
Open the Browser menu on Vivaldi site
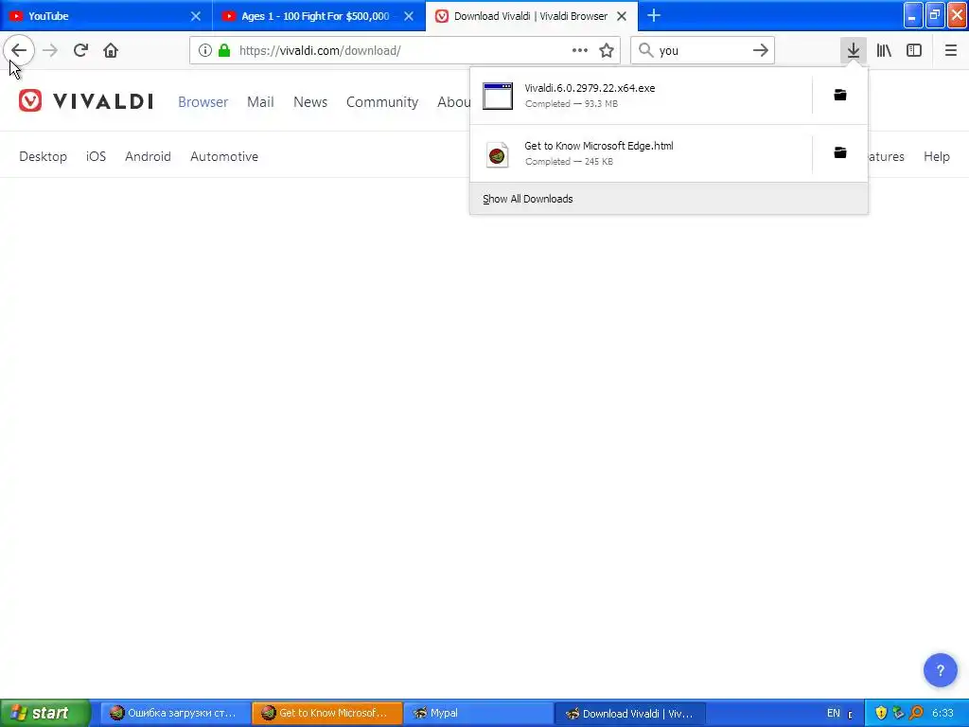(203, 102)
